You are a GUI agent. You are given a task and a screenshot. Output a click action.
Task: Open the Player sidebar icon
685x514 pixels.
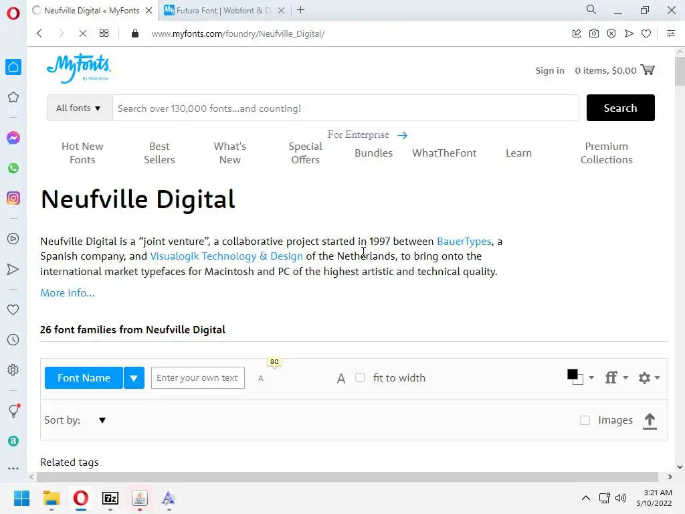coord(13,239)
